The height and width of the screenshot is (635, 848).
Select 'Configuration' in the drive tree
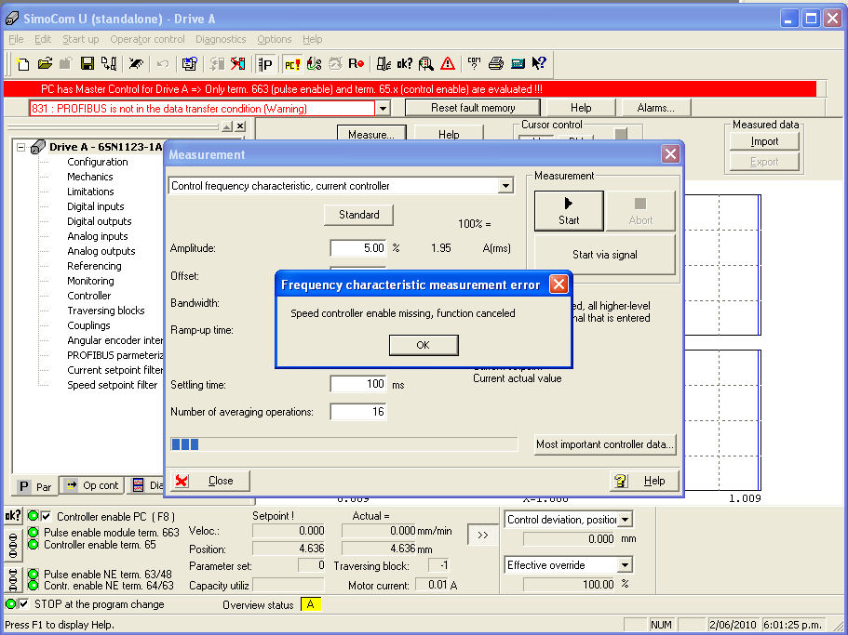pyautogui.click(x=98, y=162)
